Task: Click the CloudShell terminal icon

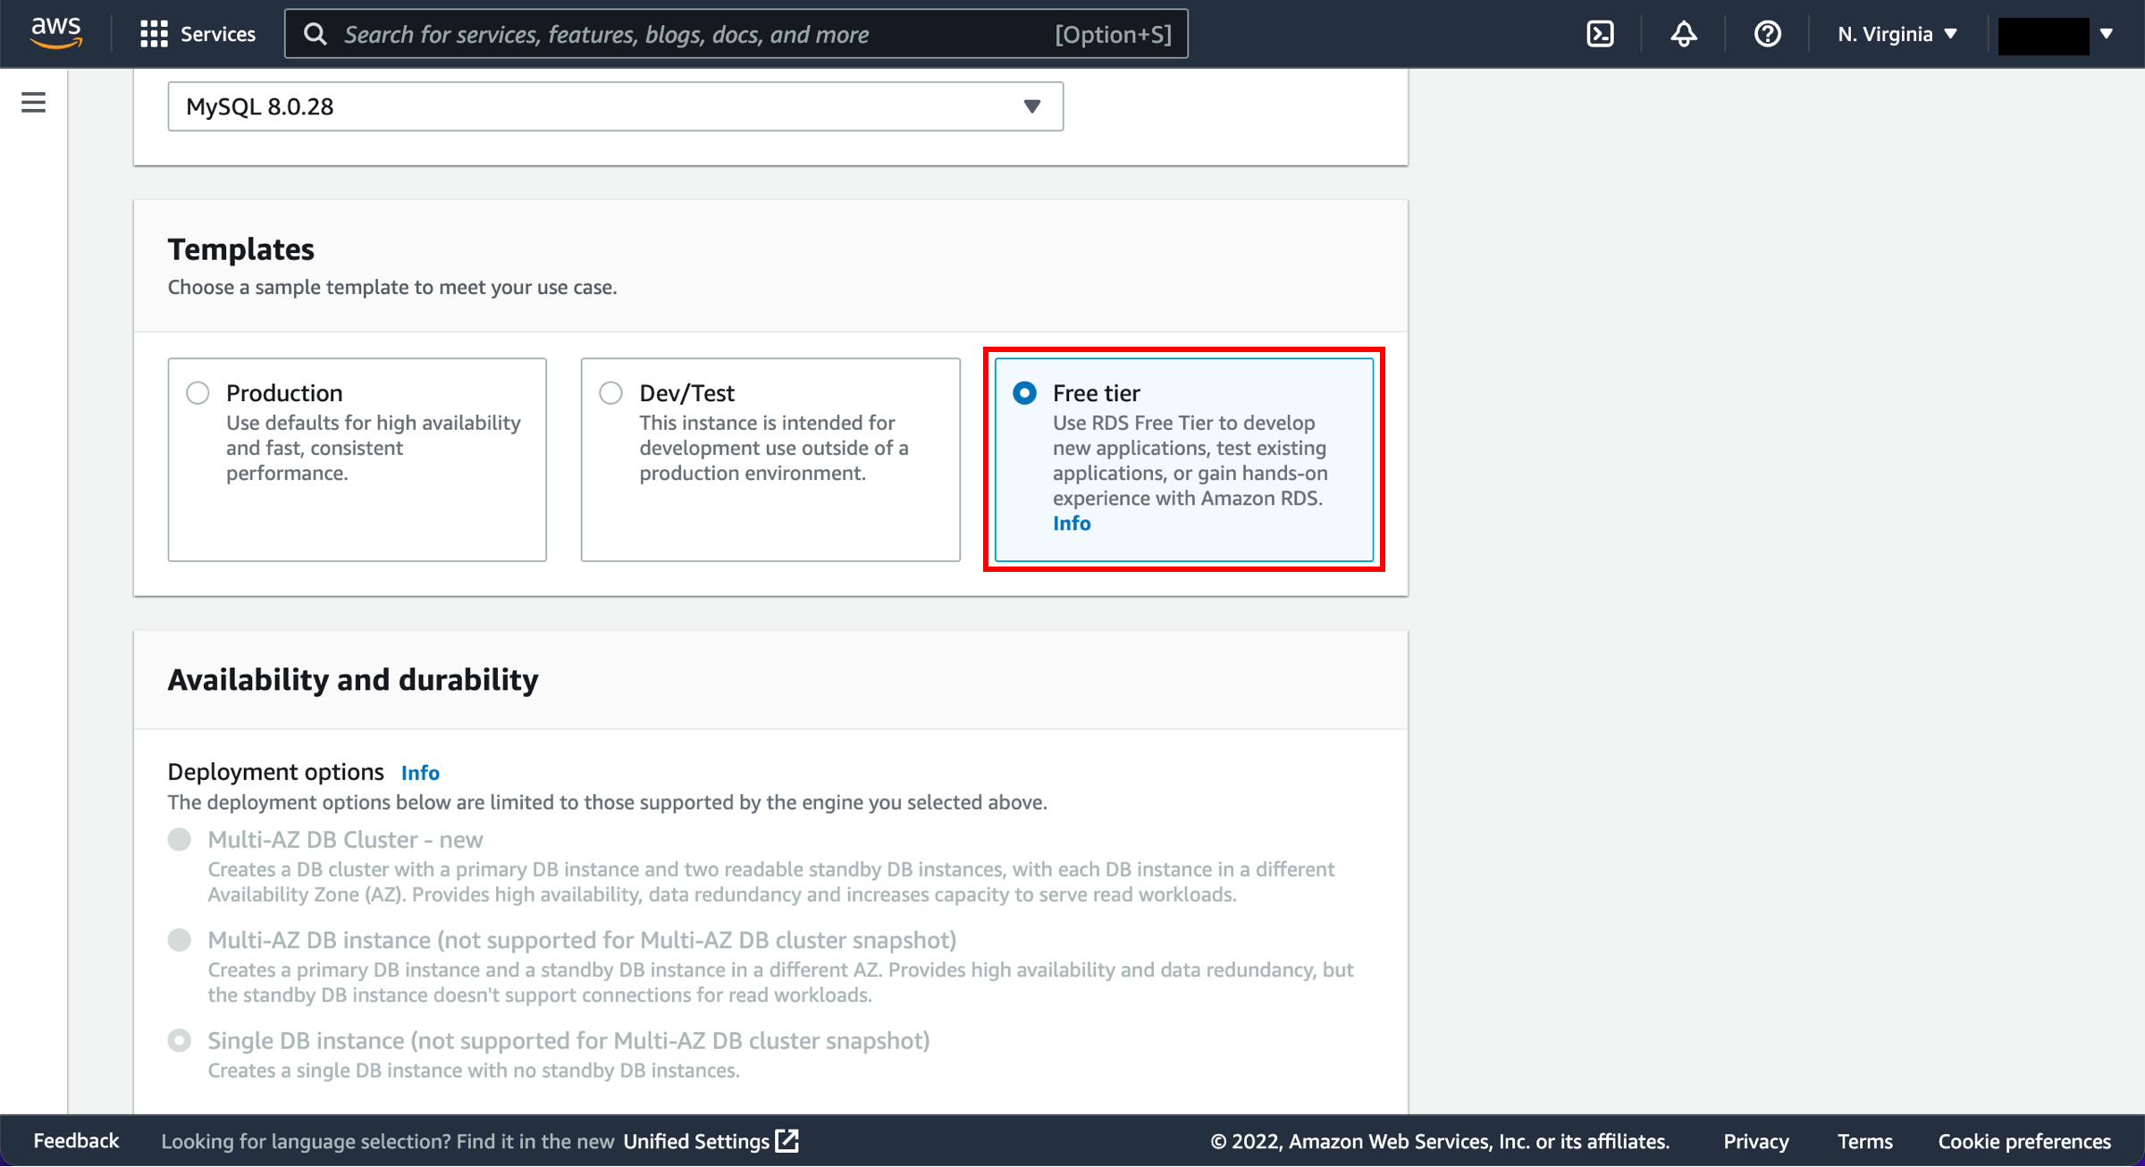Action: [1601, 33]
